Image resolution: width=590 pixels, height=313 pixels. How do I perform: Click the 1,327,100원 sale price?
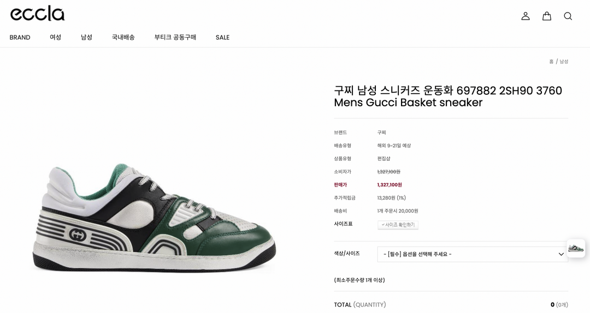click(390, 185)
